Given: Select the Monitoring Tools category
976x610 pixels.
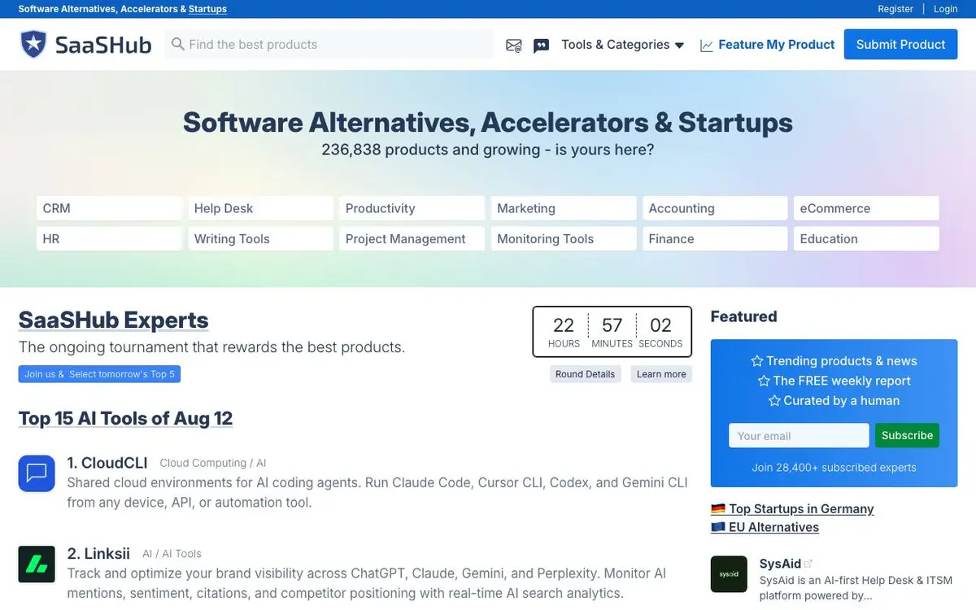Looking at the screenshot, I should pyautogui.click(x=564, y=239).
